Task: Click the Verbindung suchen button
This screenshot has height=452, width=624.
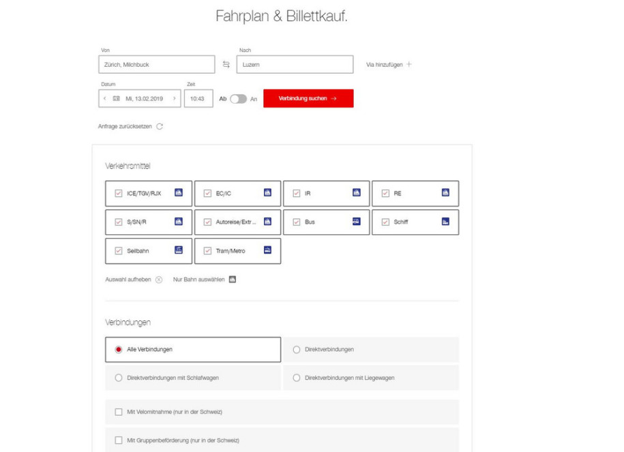Action: point(308,98)
